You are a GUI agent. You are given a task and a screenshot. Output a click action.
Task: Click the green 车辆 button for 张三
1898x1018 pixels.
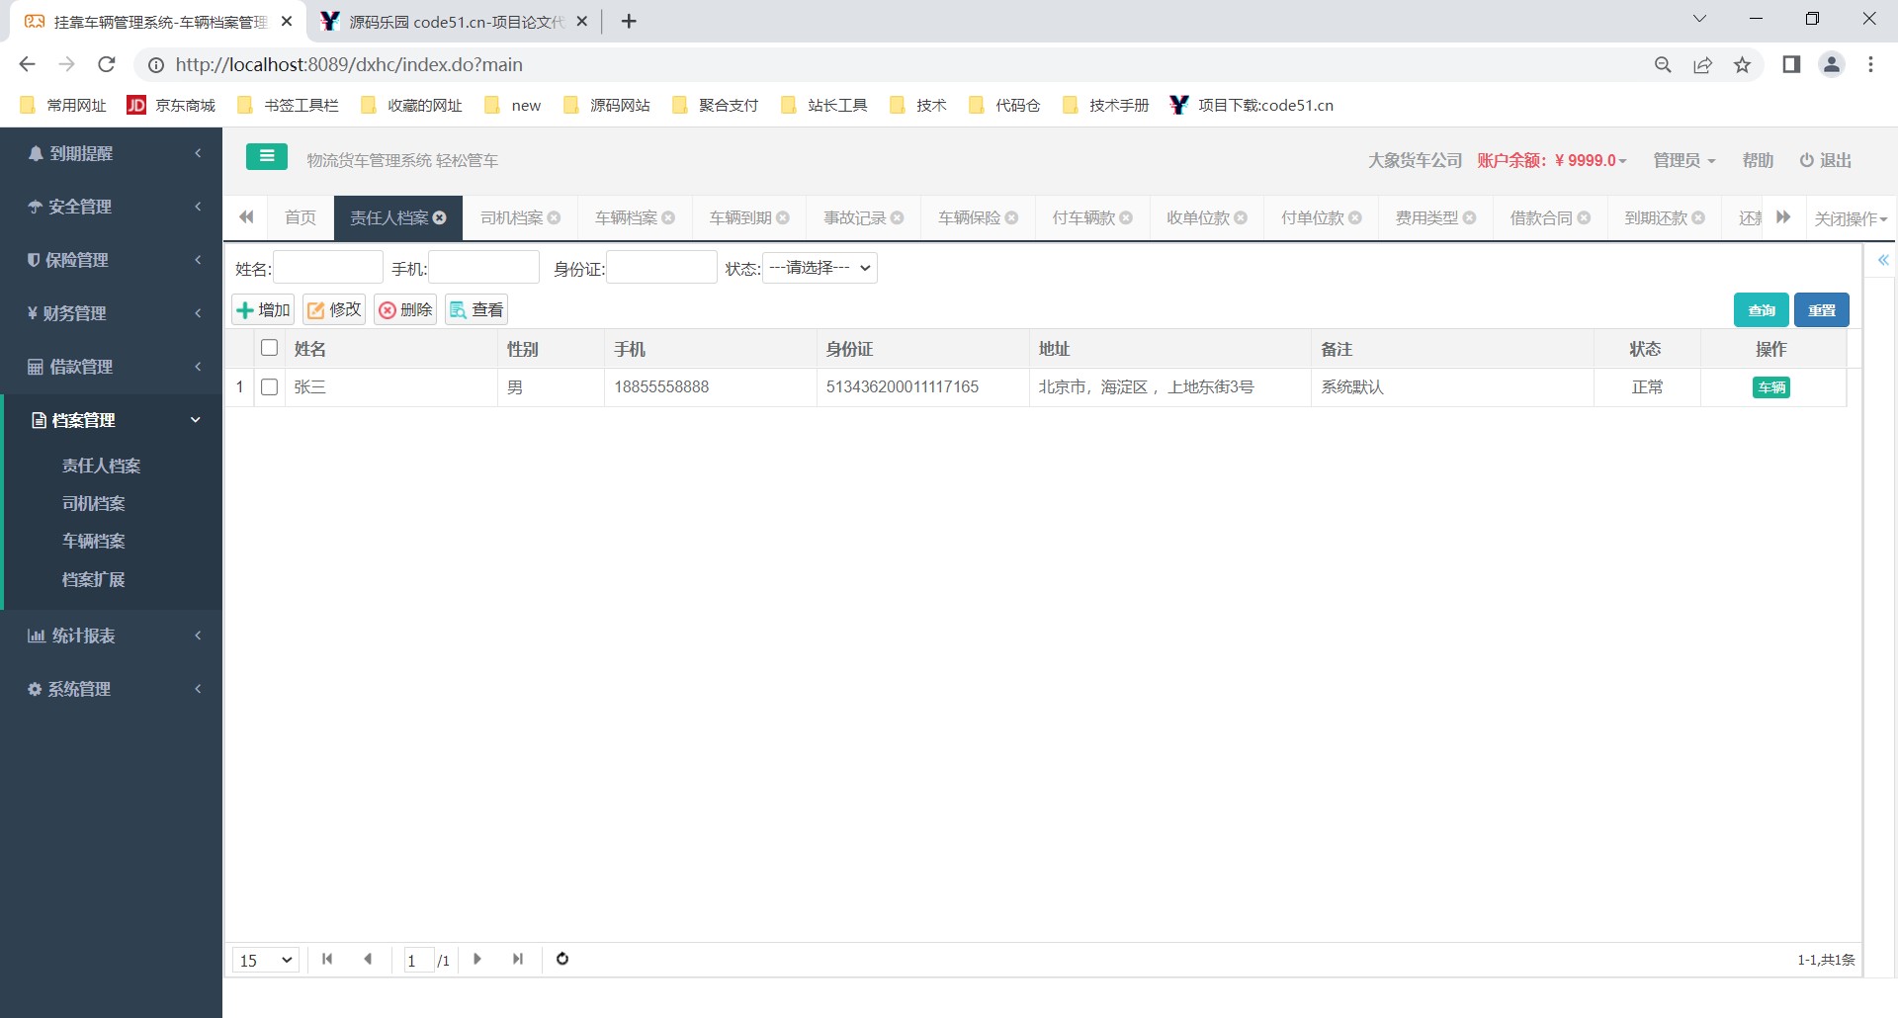[1771, 387]
